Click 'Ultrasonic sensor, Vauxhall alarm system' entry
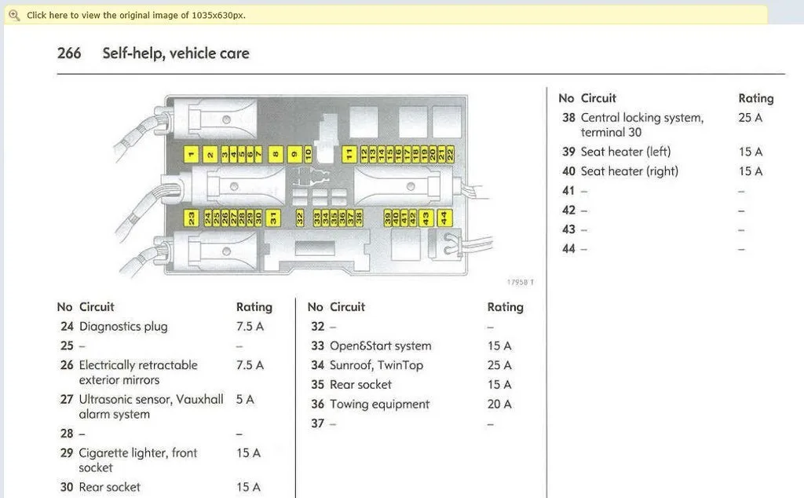The image size is (804, 498). tap(151, 407)
